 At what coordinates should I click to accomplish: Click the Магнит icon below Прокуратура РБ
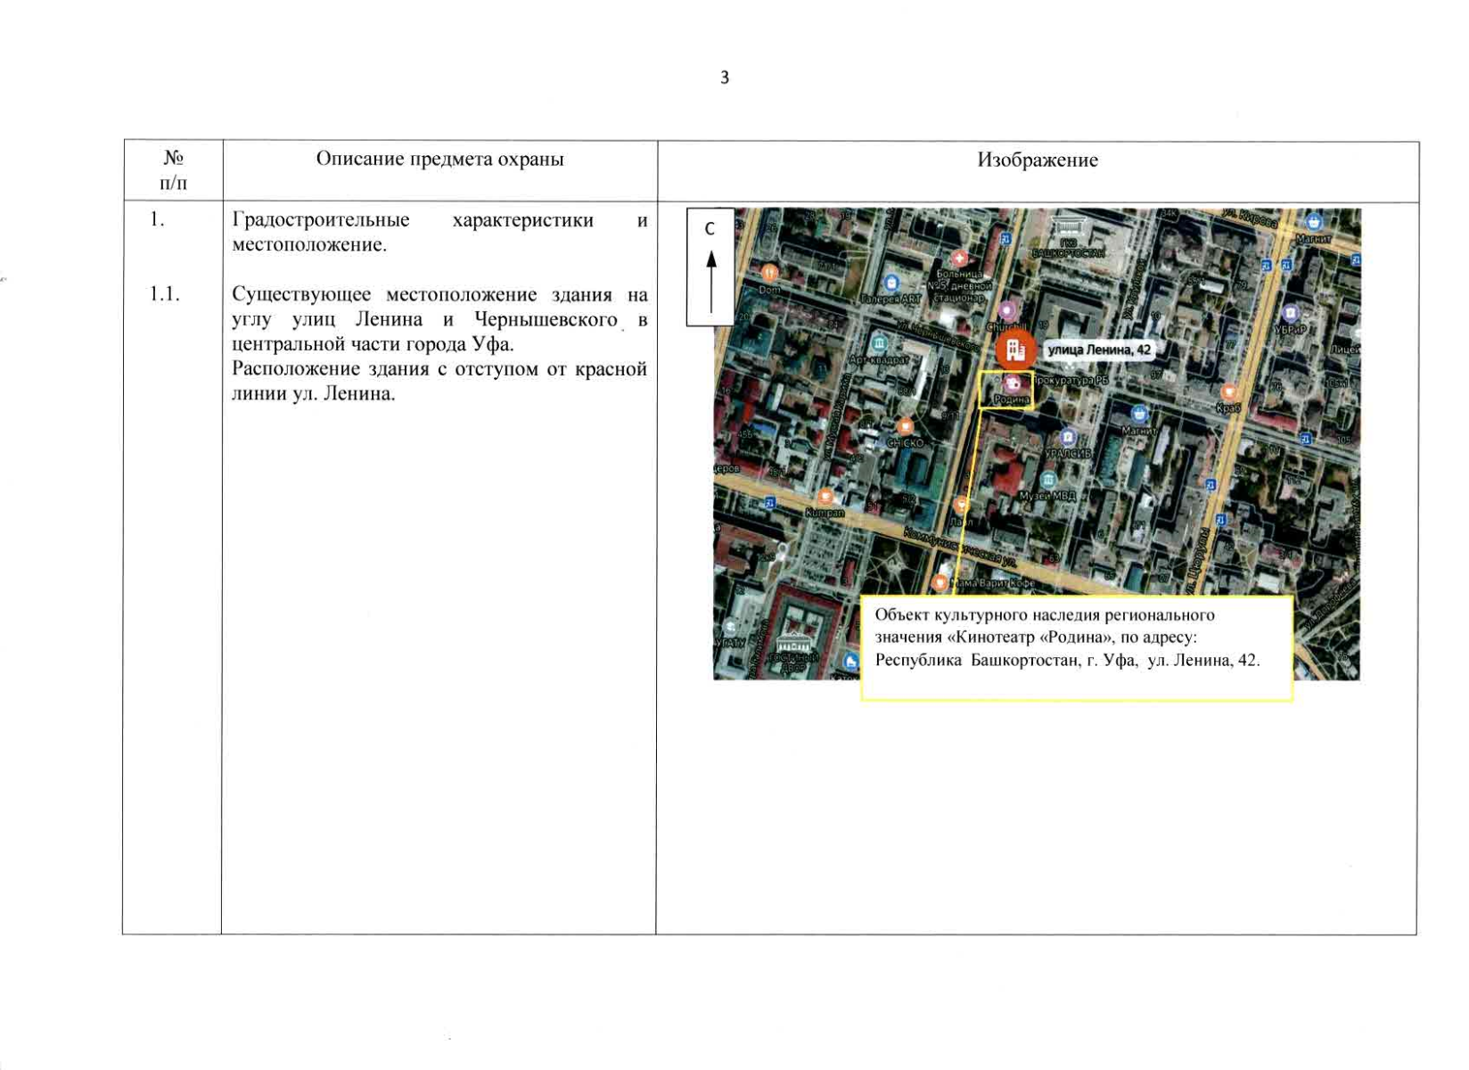(x=1138, y=414)
